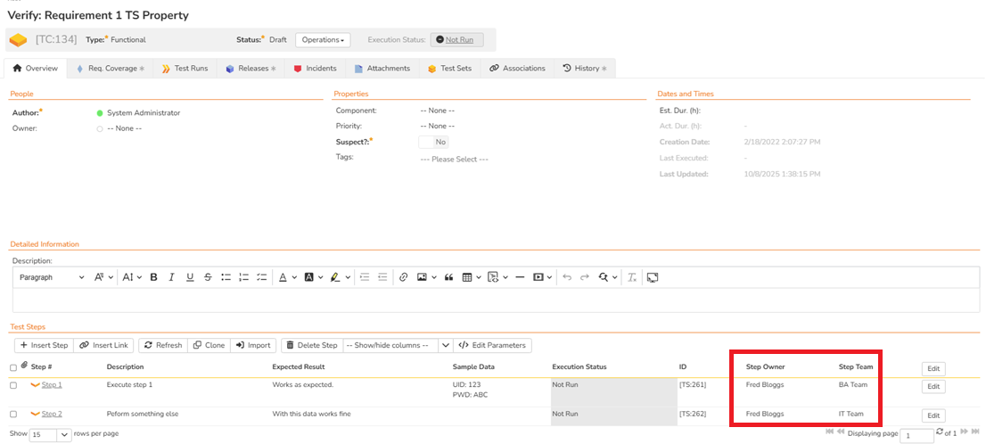Toggle bold formatting in description editor
986x444 pixels.
click(153, 277)
